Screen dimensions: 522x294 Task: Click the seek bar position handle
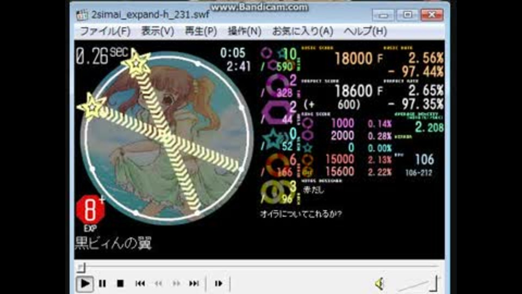click(82, 267)
